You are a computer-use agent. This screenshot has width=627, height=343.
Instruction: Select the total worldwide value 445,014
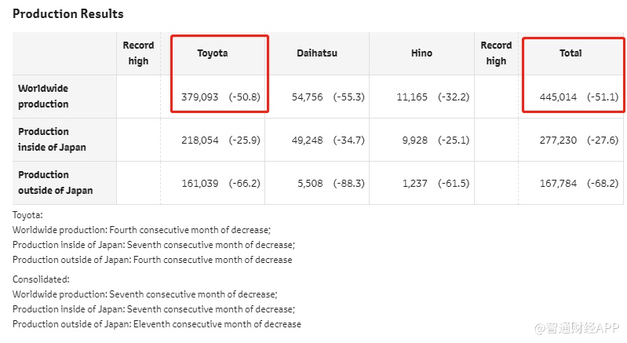[x=558, y=97]
